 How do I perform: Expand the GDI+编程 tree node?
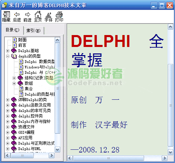tap(7, 132)
